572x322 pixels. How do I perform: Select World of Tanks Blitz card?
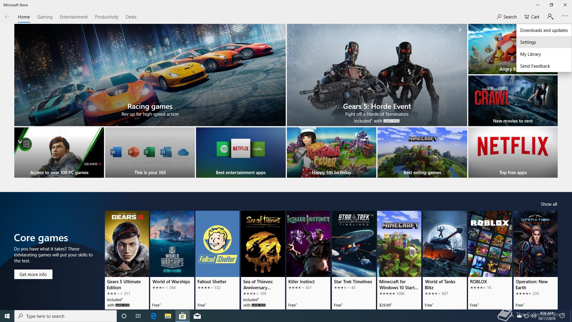coord(445,260)
